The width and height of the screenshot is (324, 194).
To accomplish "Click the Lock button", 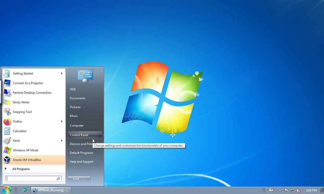I will pos(76,179).
